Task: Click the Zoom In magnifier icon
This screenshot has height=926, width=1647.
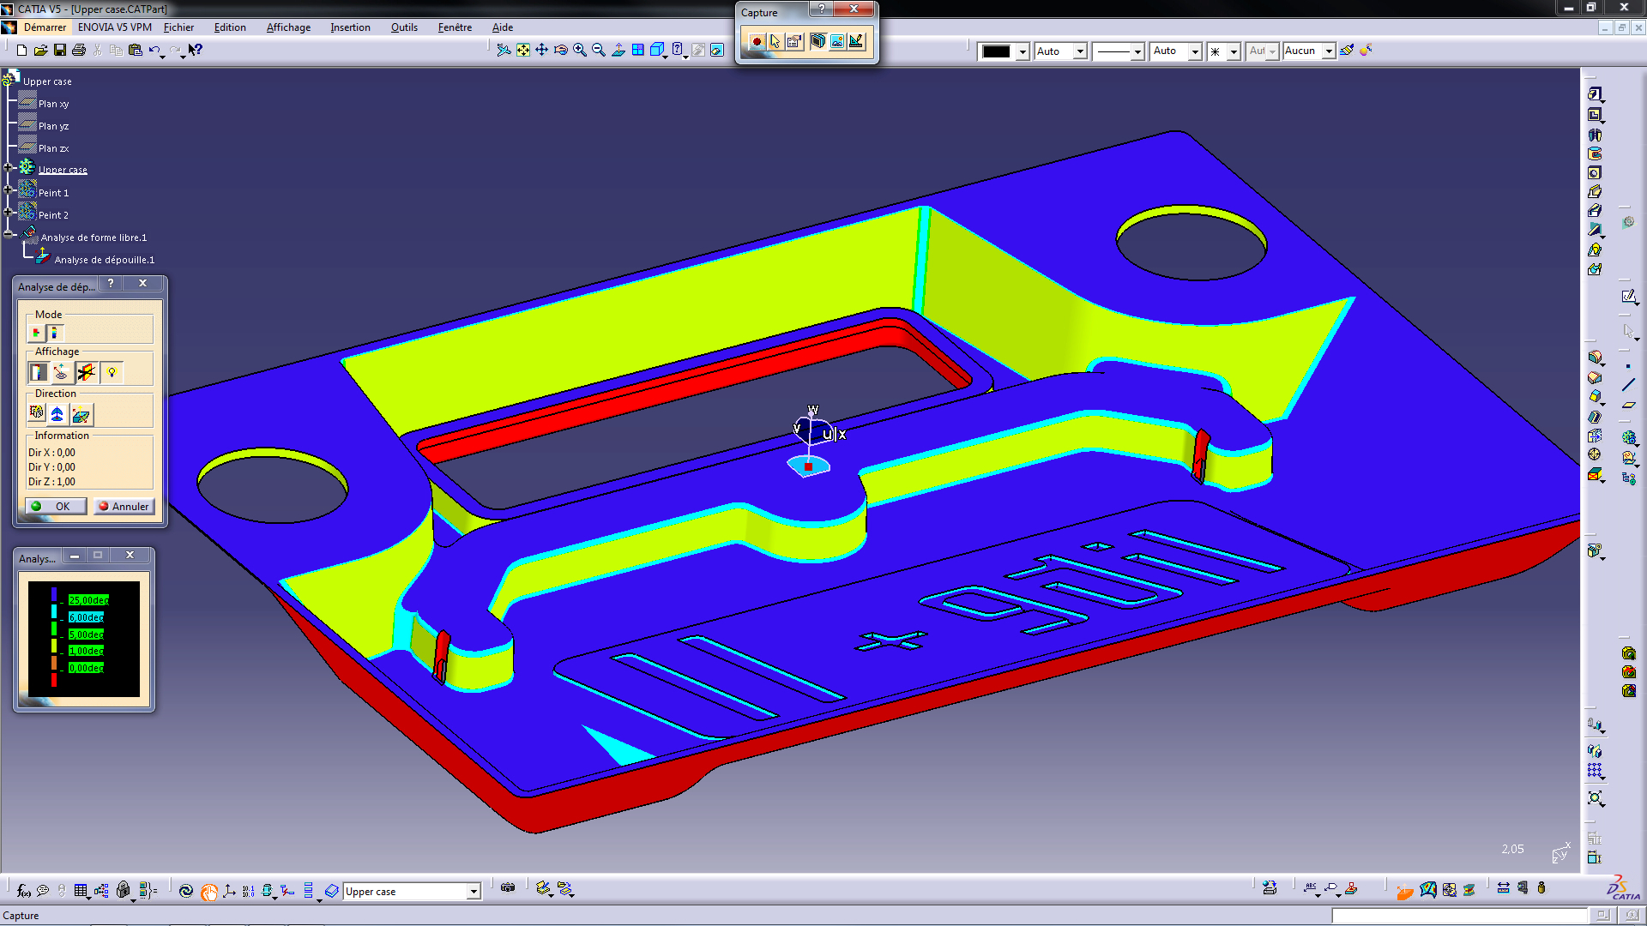Action: tap(580, 51)
